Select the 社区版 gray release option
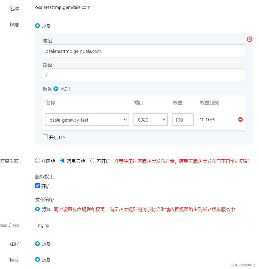Viewport: 259px width, 269px height. 37,161
